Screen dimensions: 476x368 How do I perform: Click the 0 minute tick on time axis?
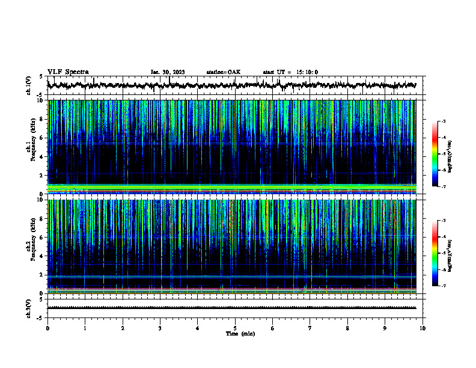pyautogui.click(x=47, y=328)
